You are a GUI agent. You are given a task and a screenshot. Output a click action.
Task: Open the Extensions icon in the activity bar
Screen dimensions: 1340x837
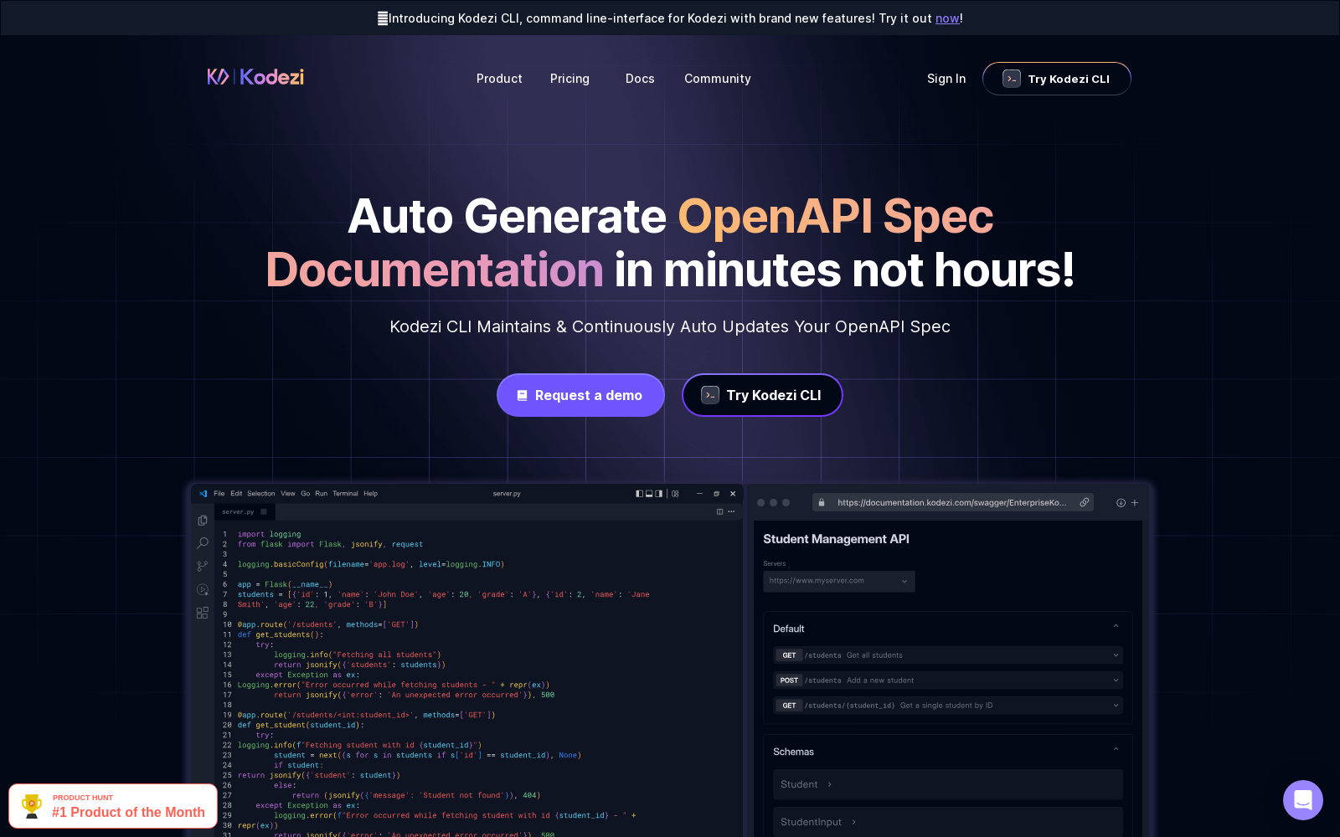203,613
